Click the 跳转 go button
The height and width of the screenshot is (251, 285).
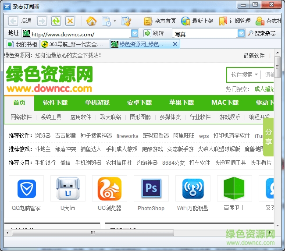pyautogui.click(x=154, y=34)
